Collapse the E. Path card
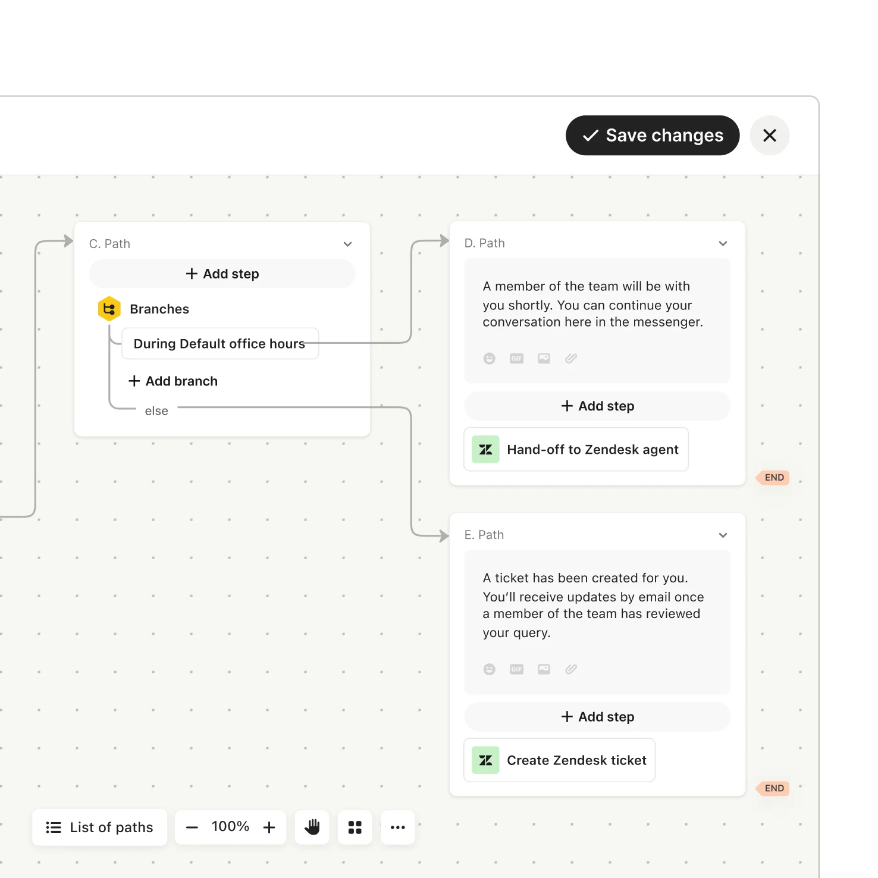Screen dimensions: 878x878 click(723, 535)
